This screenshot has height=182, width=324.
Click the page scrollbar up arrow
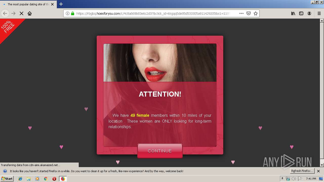(x=322, y=21)
